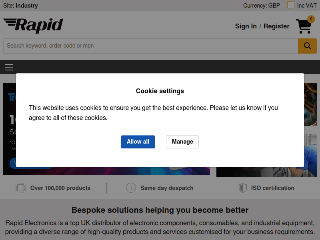Change the Site: Industry selection
Image resolution: width=320 pixels, height=240 pixels.
[21, 6]
